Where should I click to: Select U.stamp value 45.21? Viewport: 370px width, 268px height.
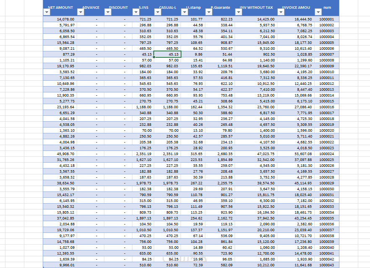click(193, 101)
